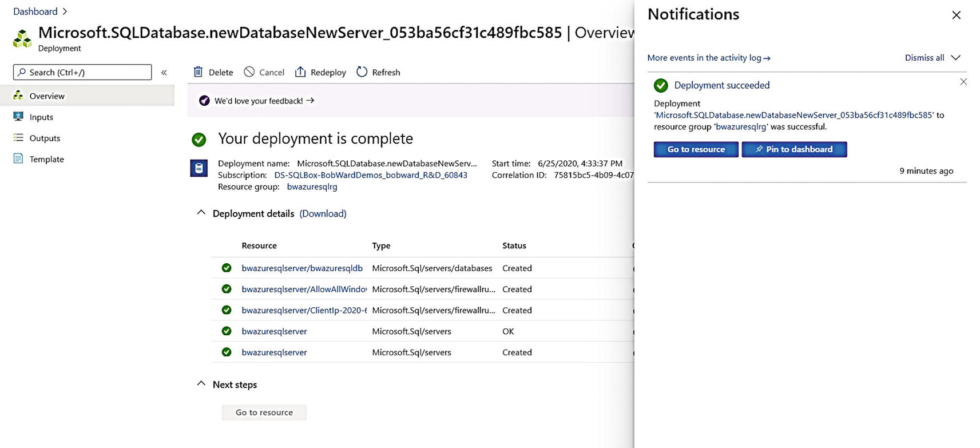Focus the Search (Ctrl+/) field
The width and height of the screenshot is (980, 448).
tap(82, 72)
